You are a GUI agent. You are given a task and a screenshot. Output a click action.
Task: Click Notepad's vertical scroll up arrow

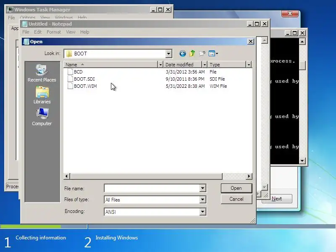265,40
